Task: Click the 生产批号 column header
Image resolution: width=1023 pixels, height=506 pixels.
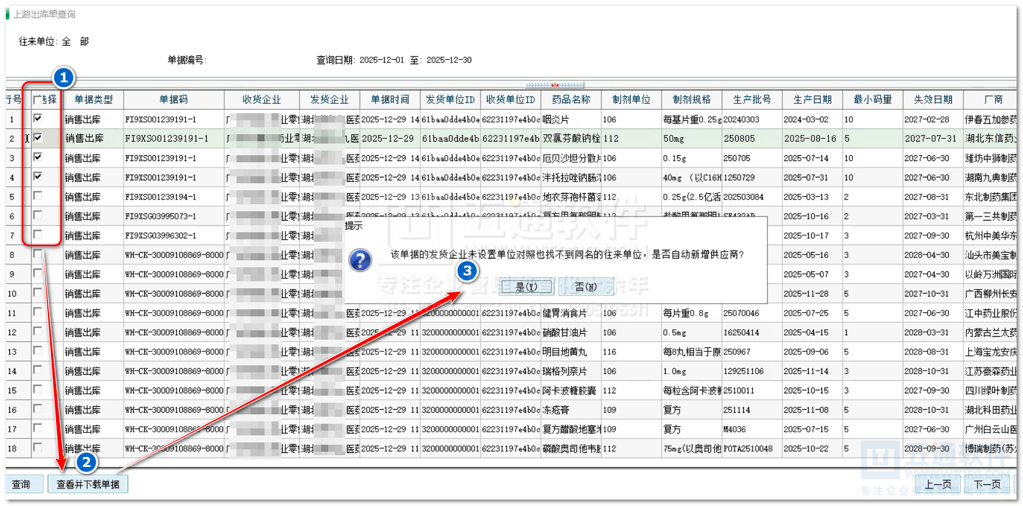Action: tap(751, 100)
